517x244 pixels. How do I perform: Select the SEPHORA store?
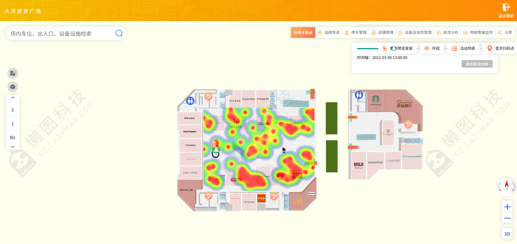click(x=249, y=202)
